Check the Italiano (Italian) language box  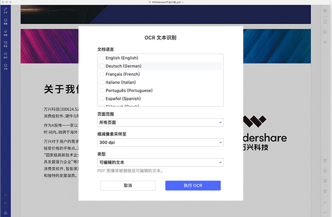pyautogui.click(x=102, y=82)
